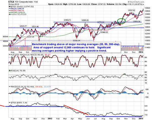Click the $TSX ticker title
153x120 pixels.
11,2
